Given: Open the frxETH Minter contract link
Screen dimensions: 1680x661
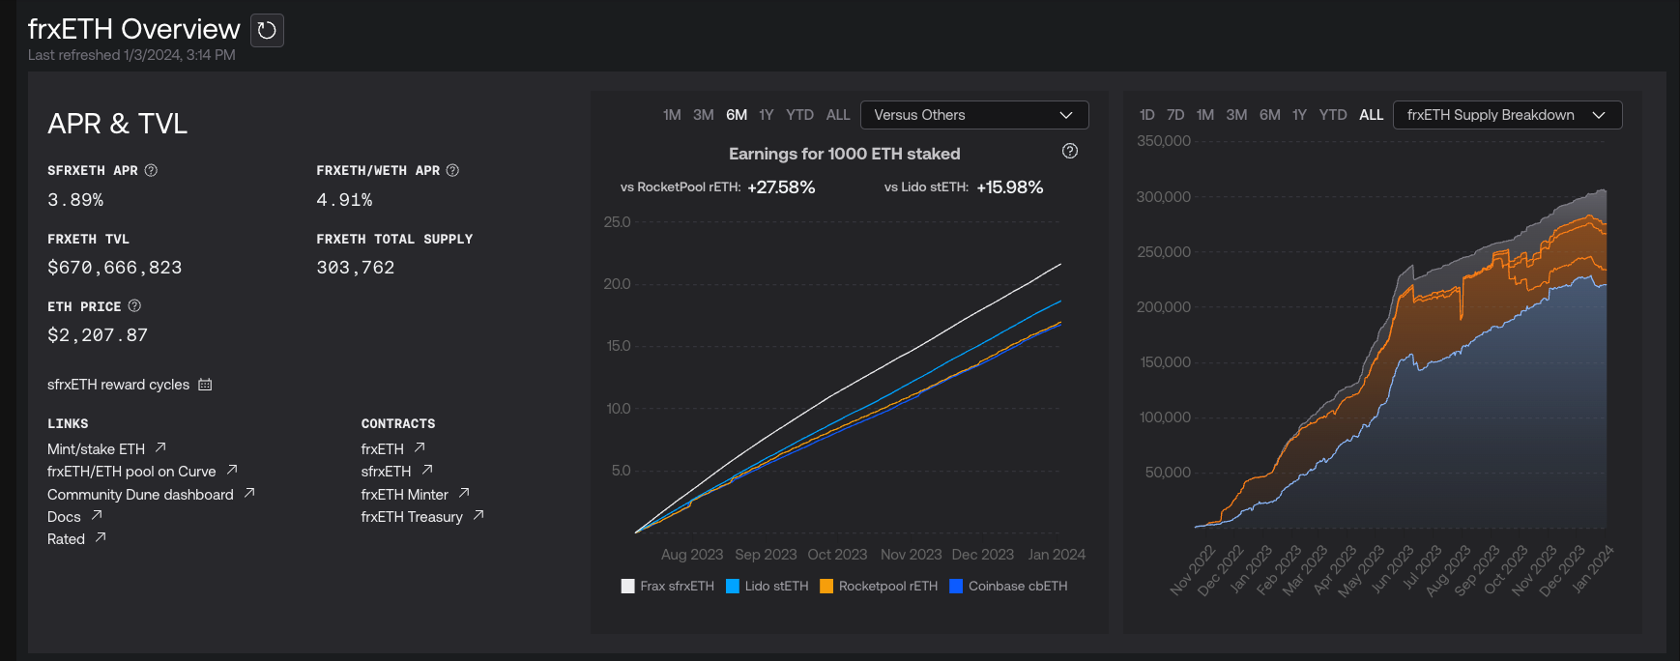Looking at the screenshot, I should point(404,495).
